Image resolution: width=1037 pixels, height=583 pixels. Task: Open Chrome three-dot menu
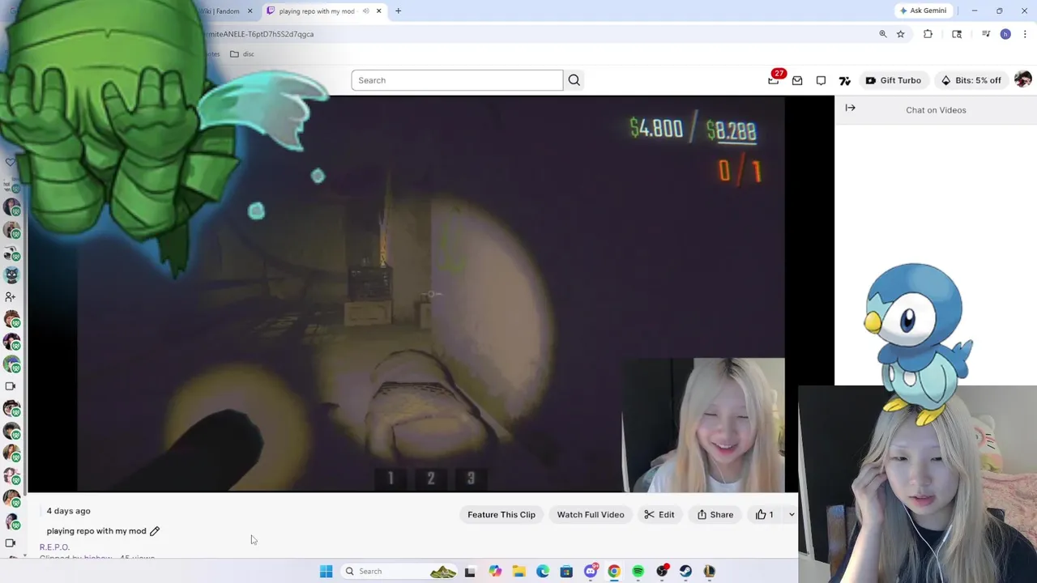[1025, 34]
